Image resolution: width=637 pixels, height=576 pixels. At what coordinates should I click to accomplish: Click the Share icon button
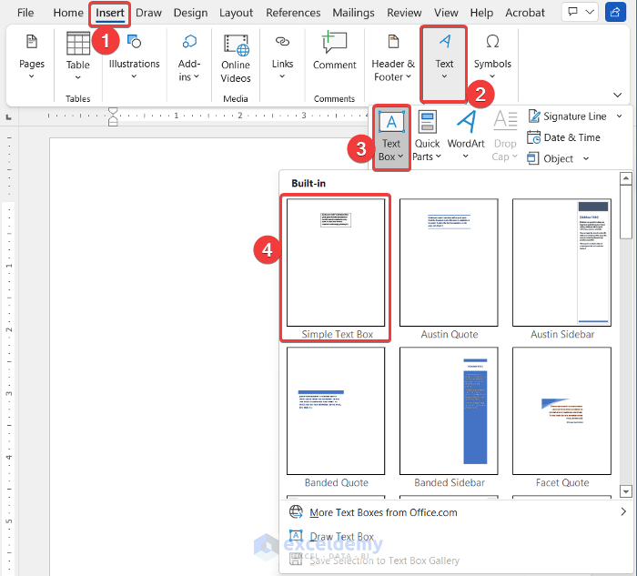(x=615, y=12)
